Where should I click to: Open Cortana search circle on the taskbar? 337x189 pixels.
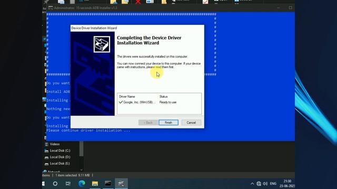click(55, 184)
